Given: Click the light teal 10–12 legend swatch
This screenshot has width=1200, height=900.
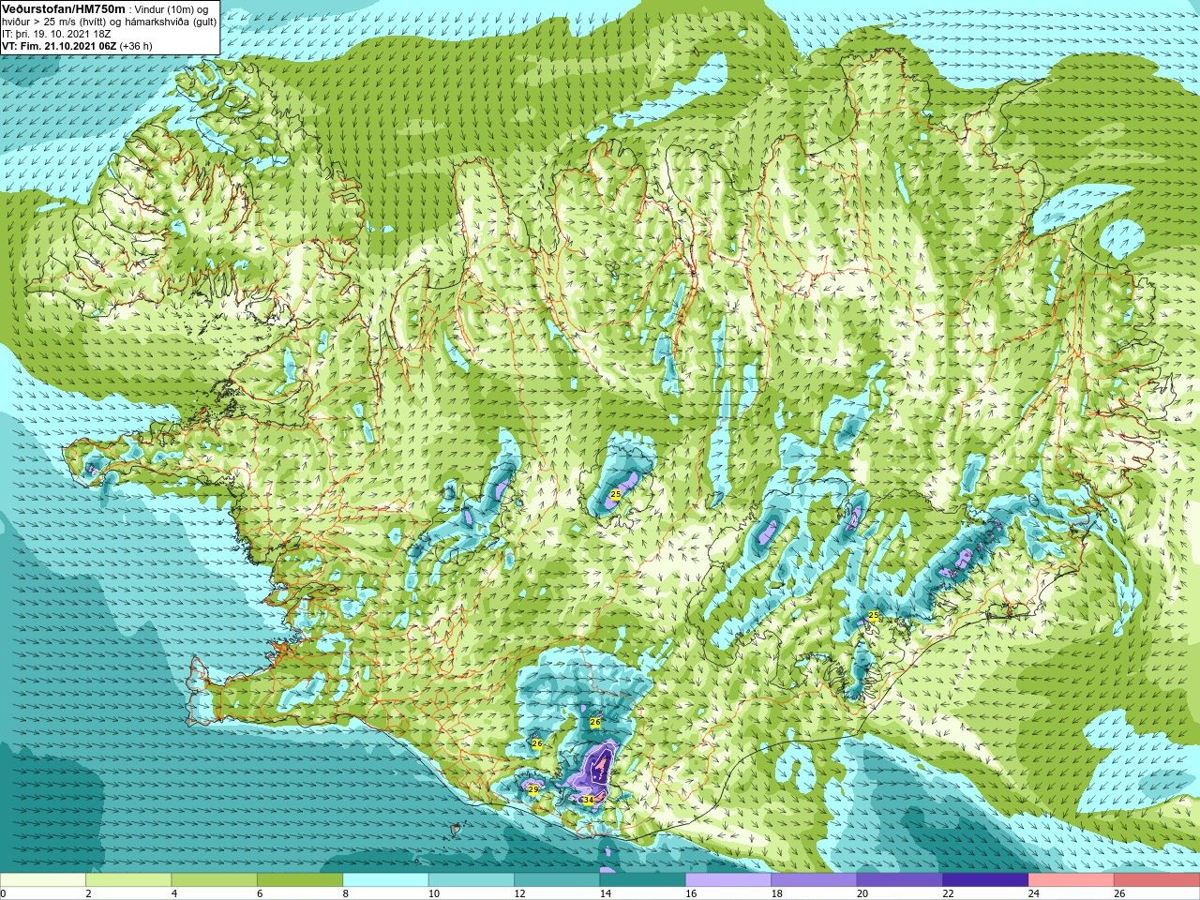Looking at the screenshot, I should (x=472, y=881).
